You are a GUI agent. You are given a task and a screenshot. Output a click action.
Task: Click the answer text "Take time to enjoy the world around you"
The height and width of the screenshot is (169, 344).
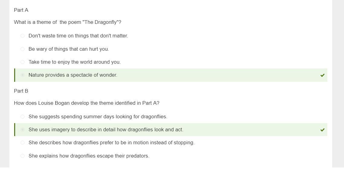point(75,62)
